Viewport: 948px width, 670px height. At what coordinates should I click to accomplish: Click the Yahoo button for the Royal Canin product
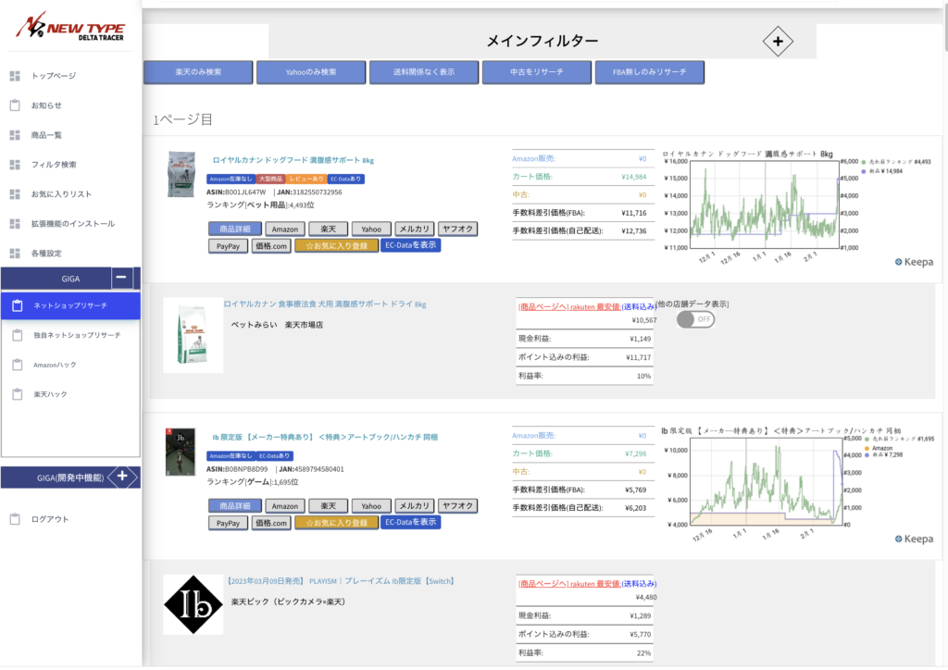click(371, 229)
